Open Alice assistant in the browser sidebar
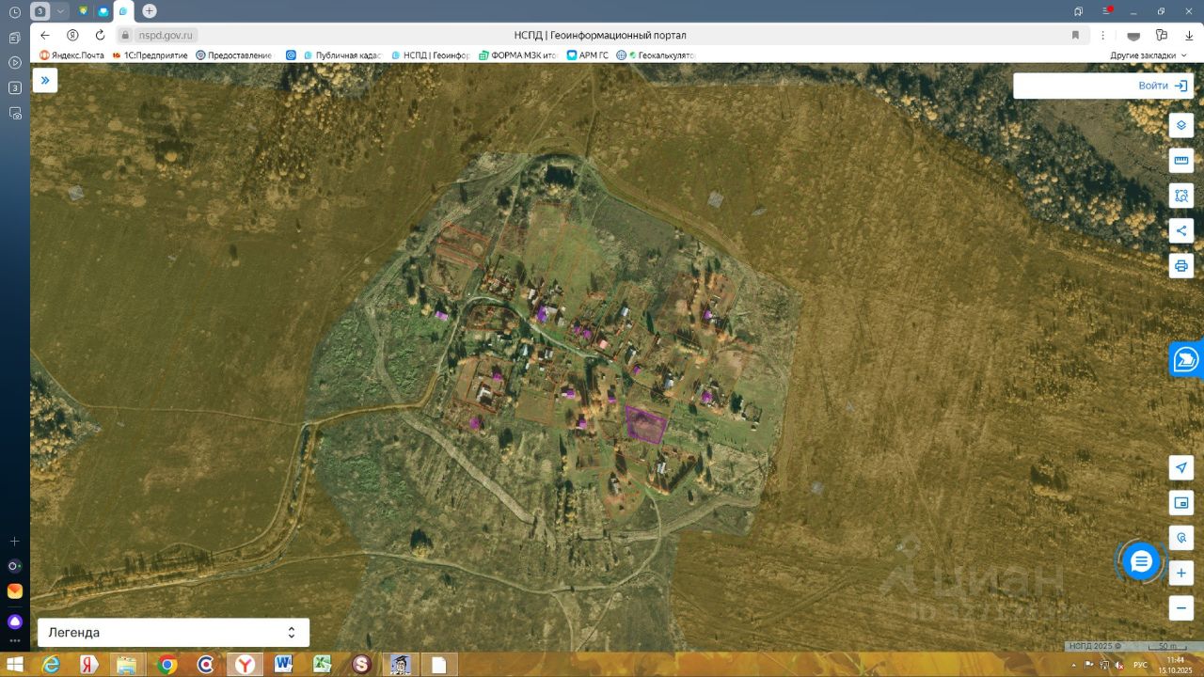Screen dimensions: 1204x677 [15, 622]
